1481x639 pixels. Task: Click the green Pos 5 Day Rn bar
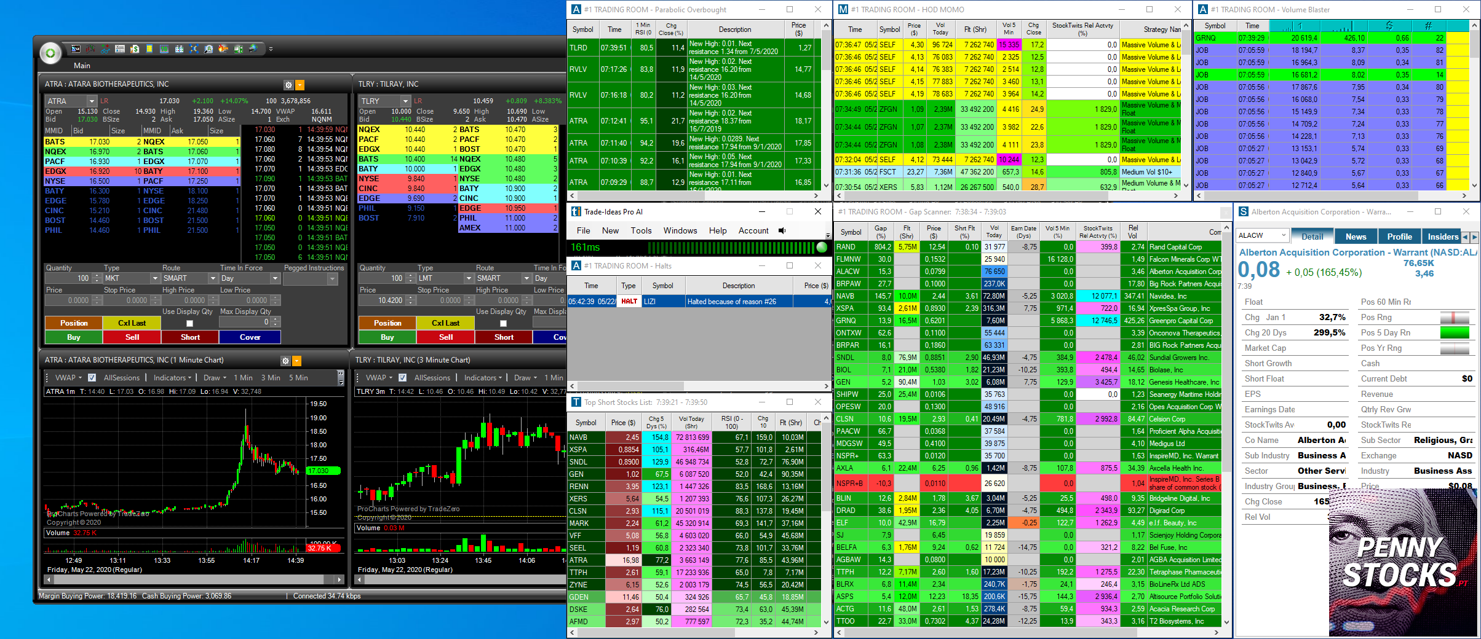click(x=1455, y=333)
